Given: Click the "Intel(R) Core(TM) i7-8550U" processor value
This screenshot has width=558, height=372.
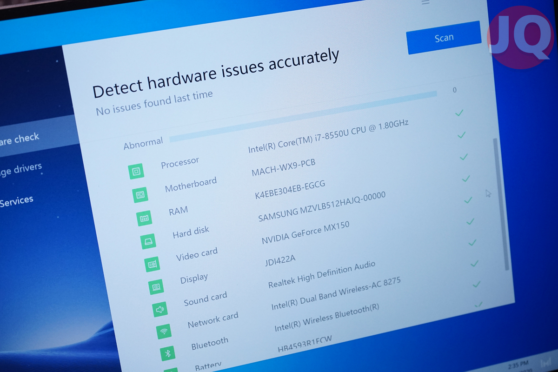Looking at the screenshot, I should click(328, 136).
